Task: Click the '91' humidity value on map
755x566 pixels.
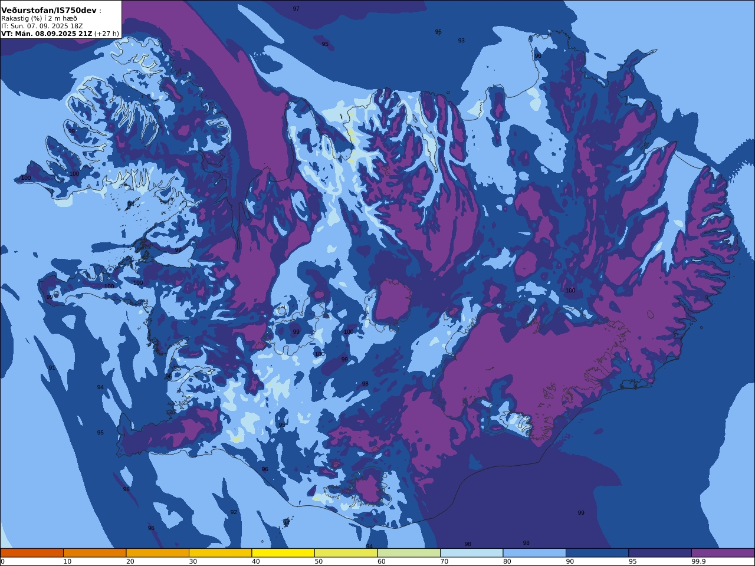Action: 52,368
